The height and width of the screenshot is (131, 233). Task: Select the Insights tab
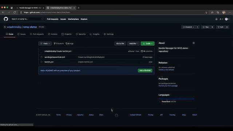click(x=95, y=34)
